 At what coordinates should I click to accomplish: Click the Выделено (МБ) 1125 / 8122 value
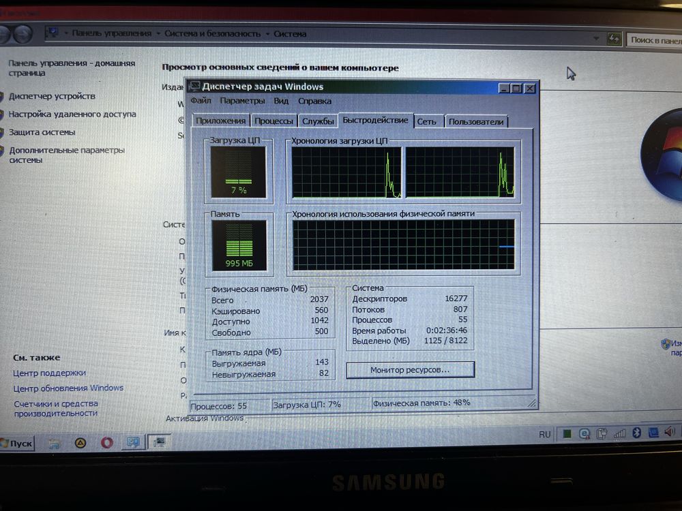(x=446, y=341)
